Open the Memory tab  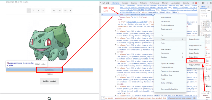pyautogui.click(x=165, y=3)
